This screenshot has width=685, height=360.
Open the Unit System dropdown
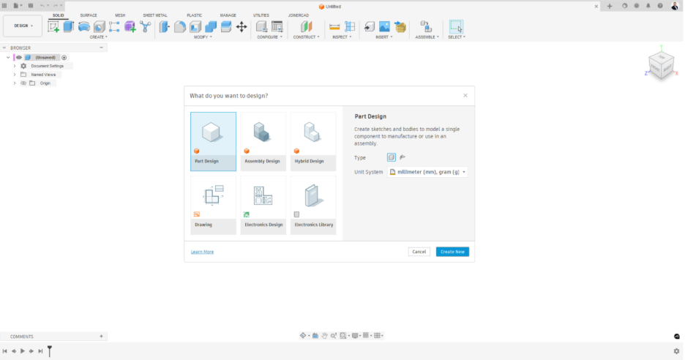427,172
